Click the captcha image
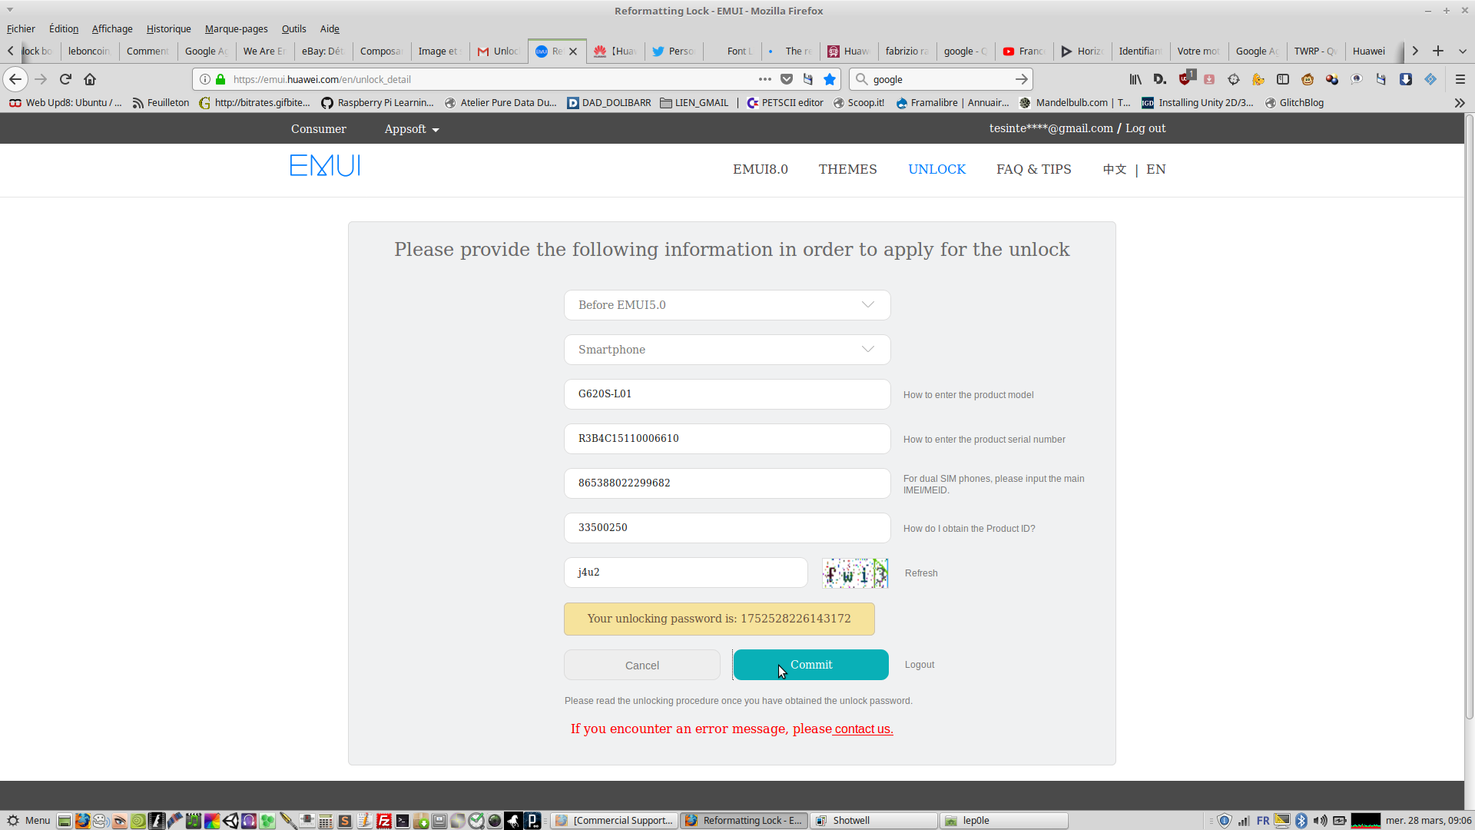Screen dimensions: 1475x830 tap(855, 573)
